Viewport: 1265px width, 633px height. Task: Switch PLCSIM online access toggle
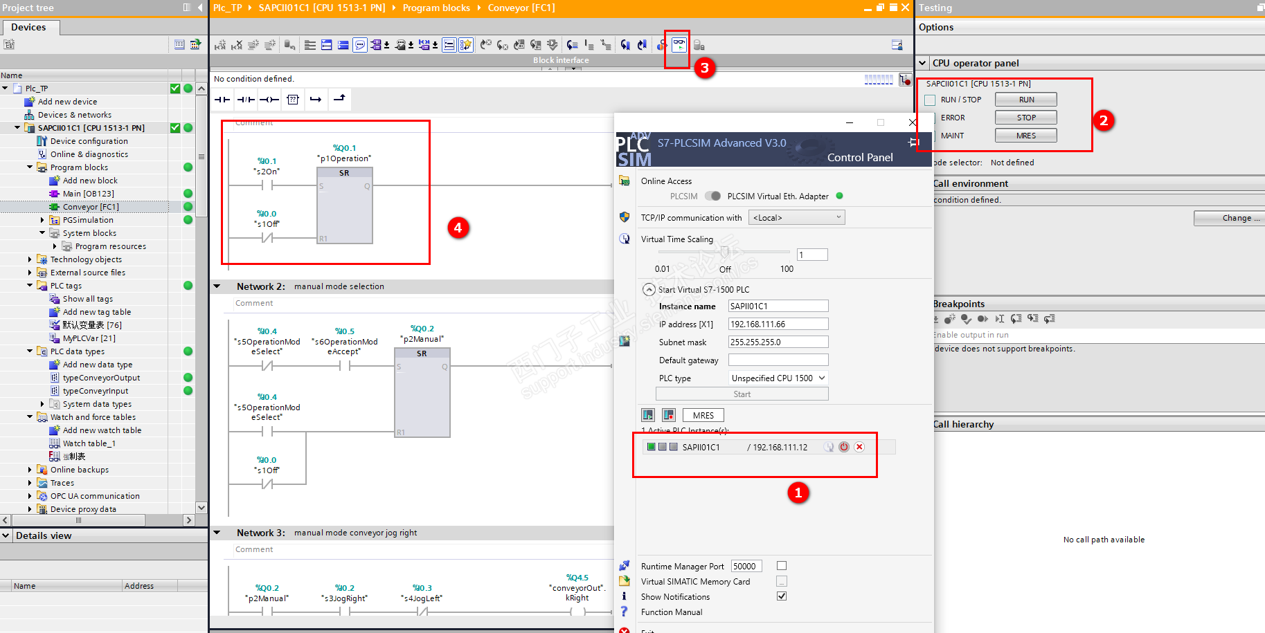(x=712, y=196)
